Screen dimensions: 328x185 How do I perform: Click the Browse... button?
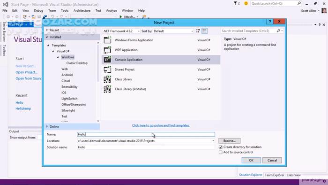[x=230, y=141]
